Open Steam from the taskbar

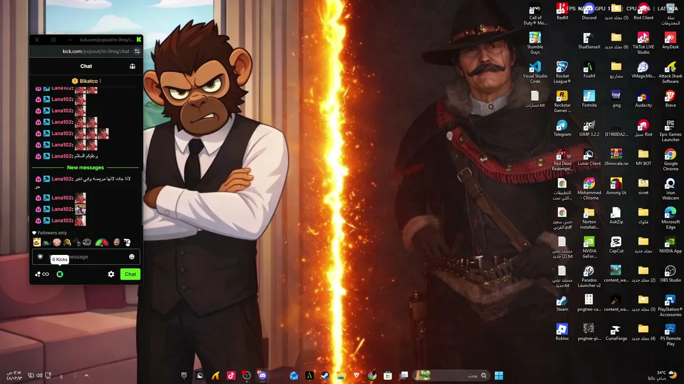click(325, 375)
